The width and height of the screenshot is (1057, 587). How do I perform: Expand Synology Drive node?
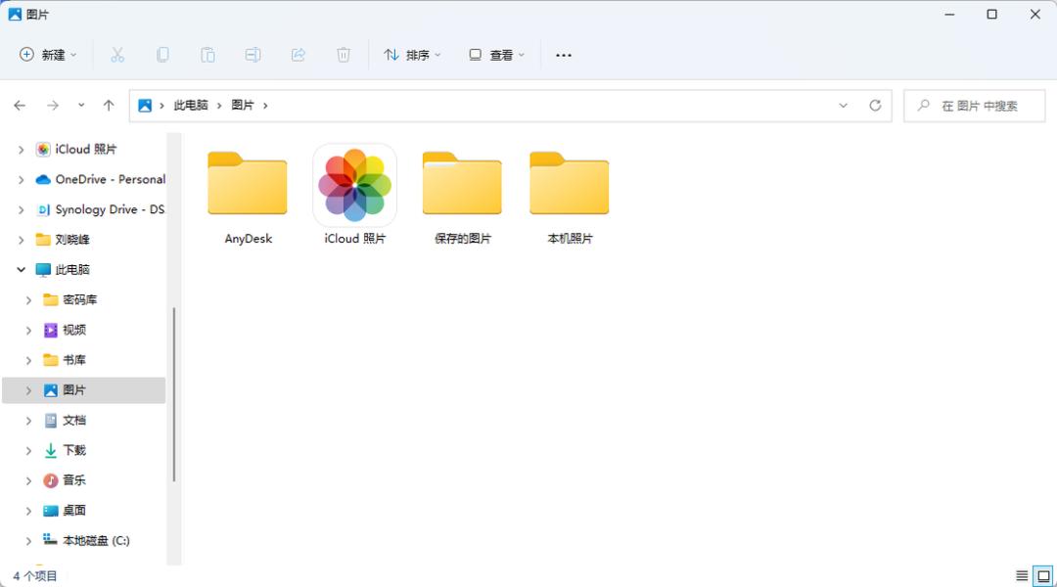click(x=21, y=210)
